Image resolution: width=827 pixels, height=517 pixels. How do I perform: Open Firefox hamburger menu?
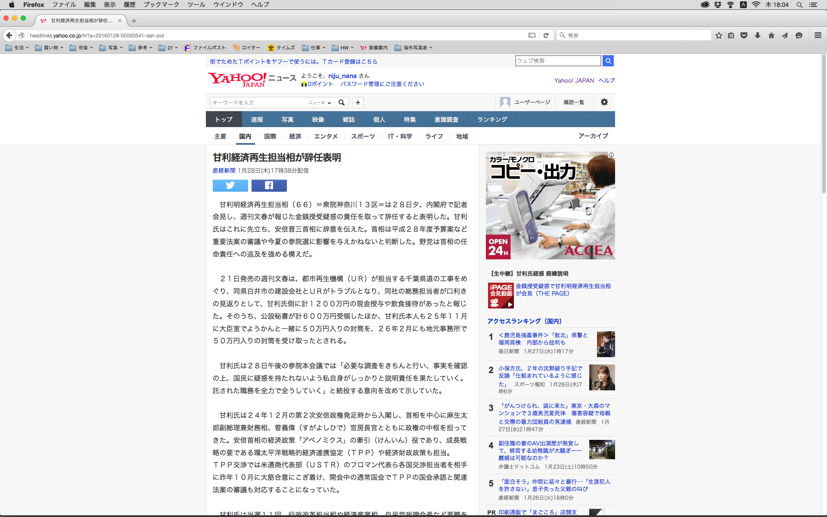click(x=818, y=35)
